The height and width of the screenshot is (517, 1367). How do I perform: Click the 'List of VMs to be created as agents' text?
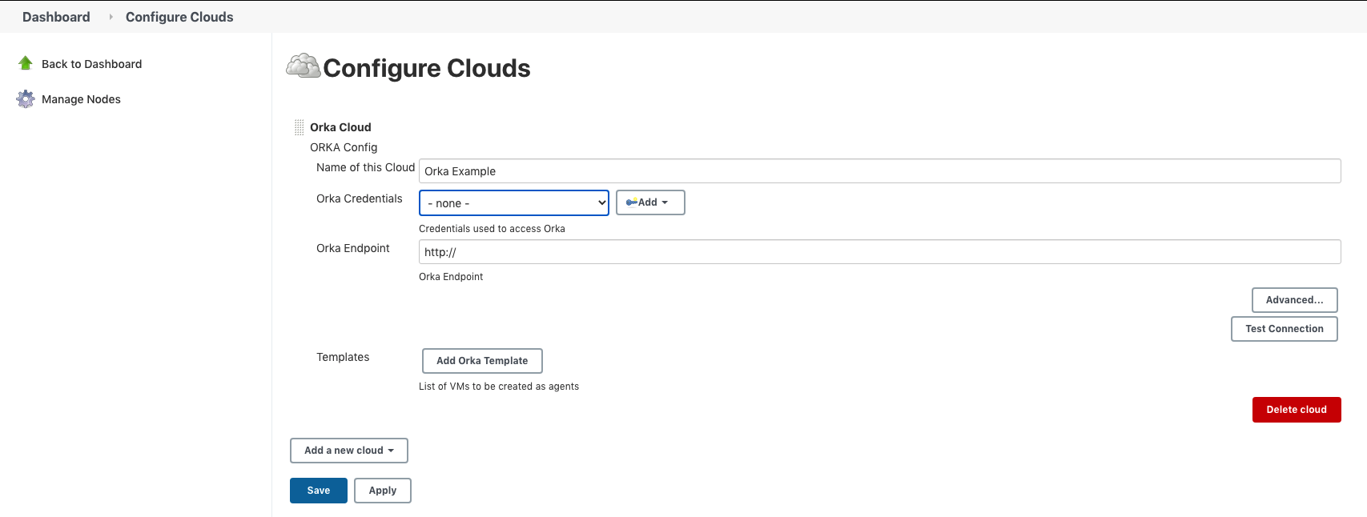pos(499,387)
